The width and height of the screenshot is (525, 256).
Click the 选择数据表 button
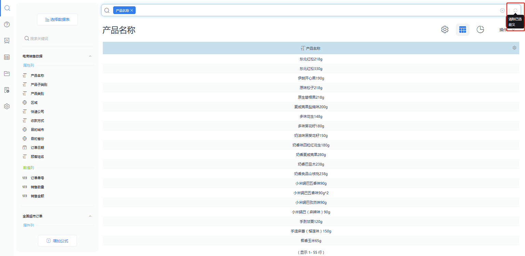(x=57, y=19)
